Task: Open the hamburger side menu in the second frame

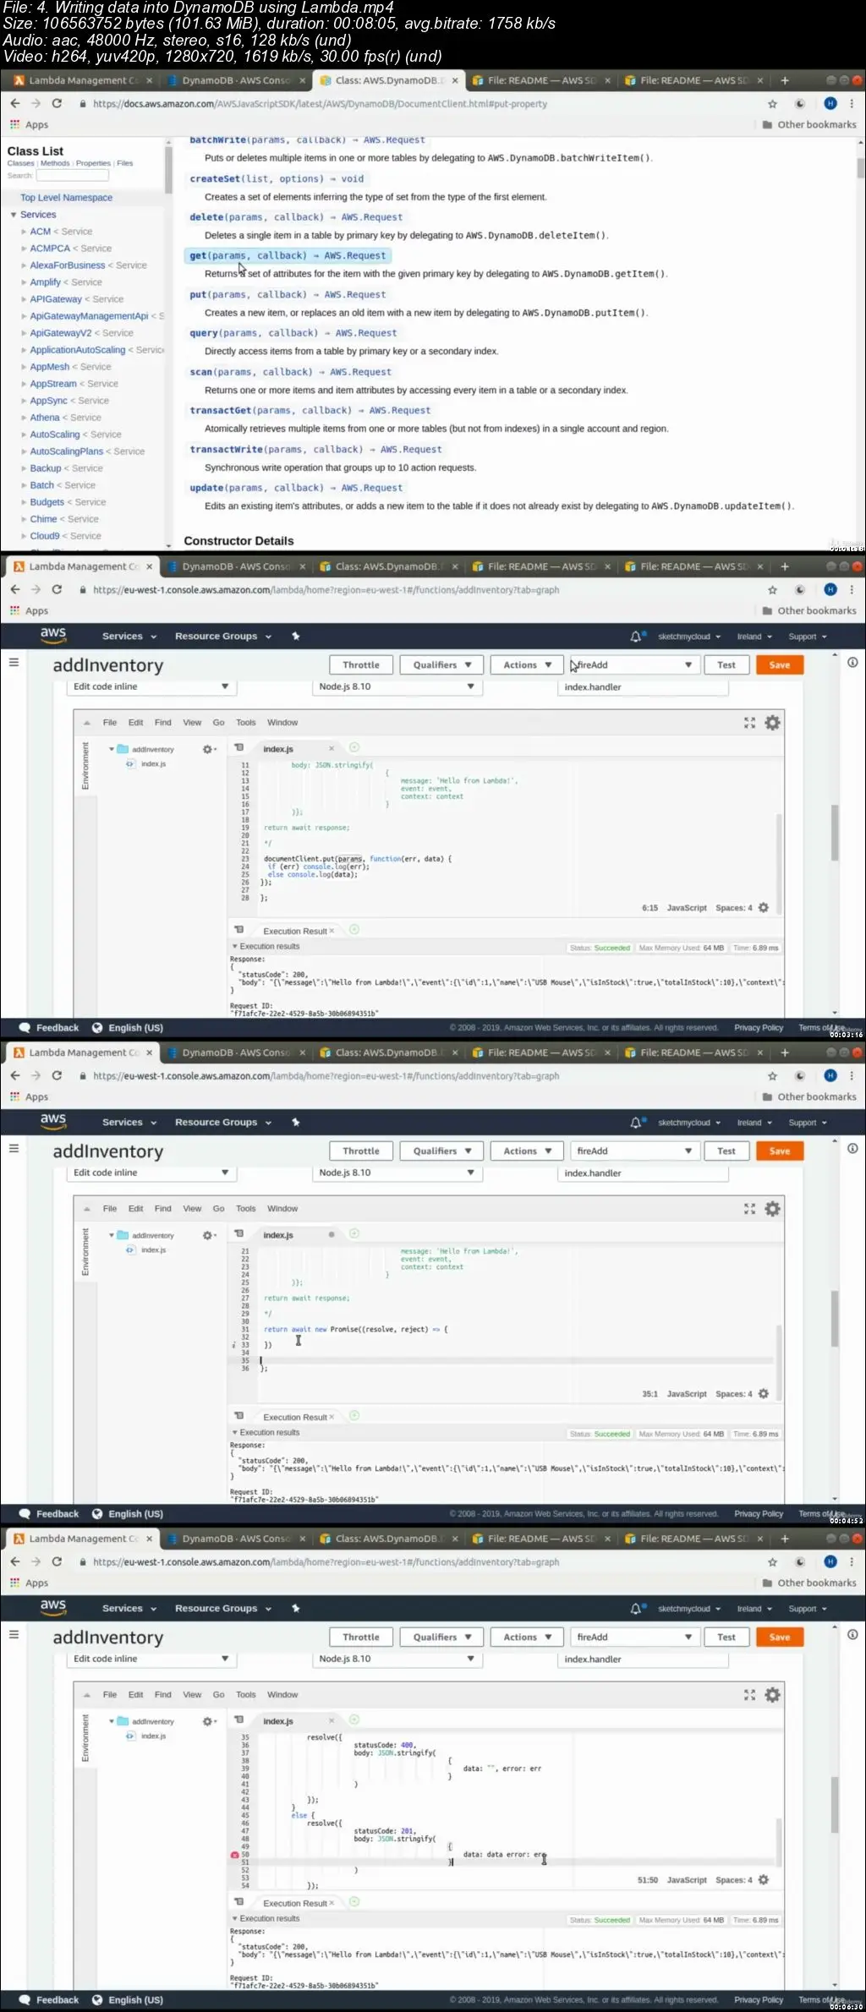Action: [14, 662]
